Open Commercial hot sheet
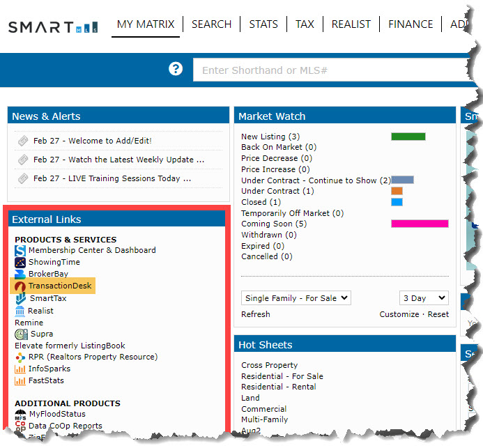Screen dimensions: 483x448 [264, 409]
